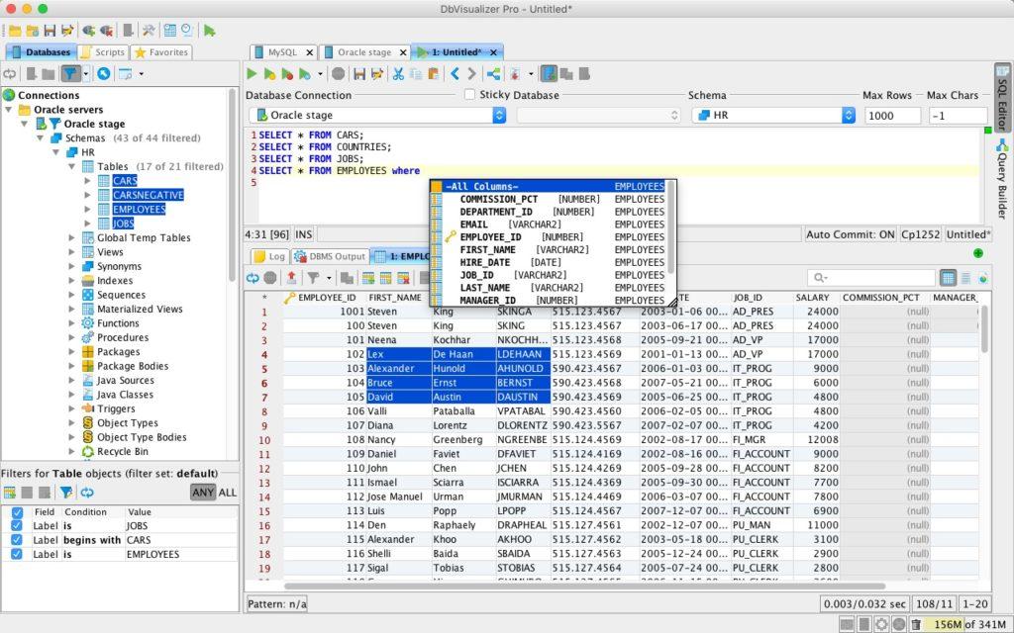
Task: Switch to the Scripts tab
Action: pos(102,51)
